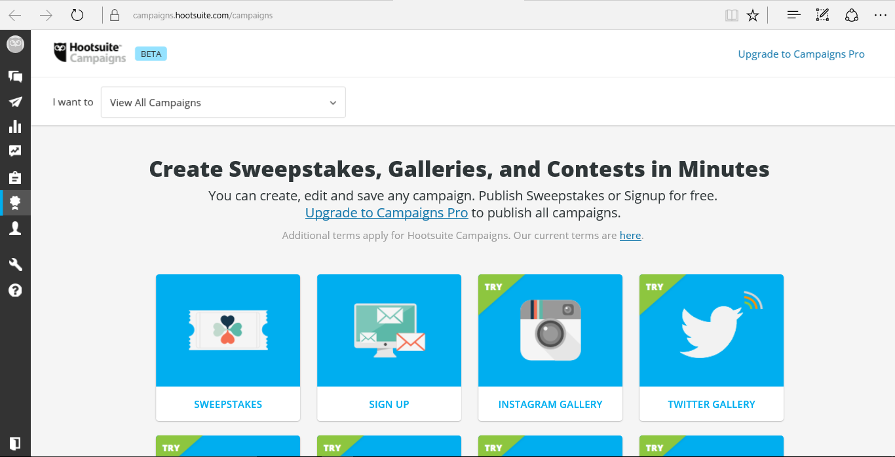Choose the Sign Up campaign tile
The width and height of the screenshot is (895, 457).
[x=389, y=347]
